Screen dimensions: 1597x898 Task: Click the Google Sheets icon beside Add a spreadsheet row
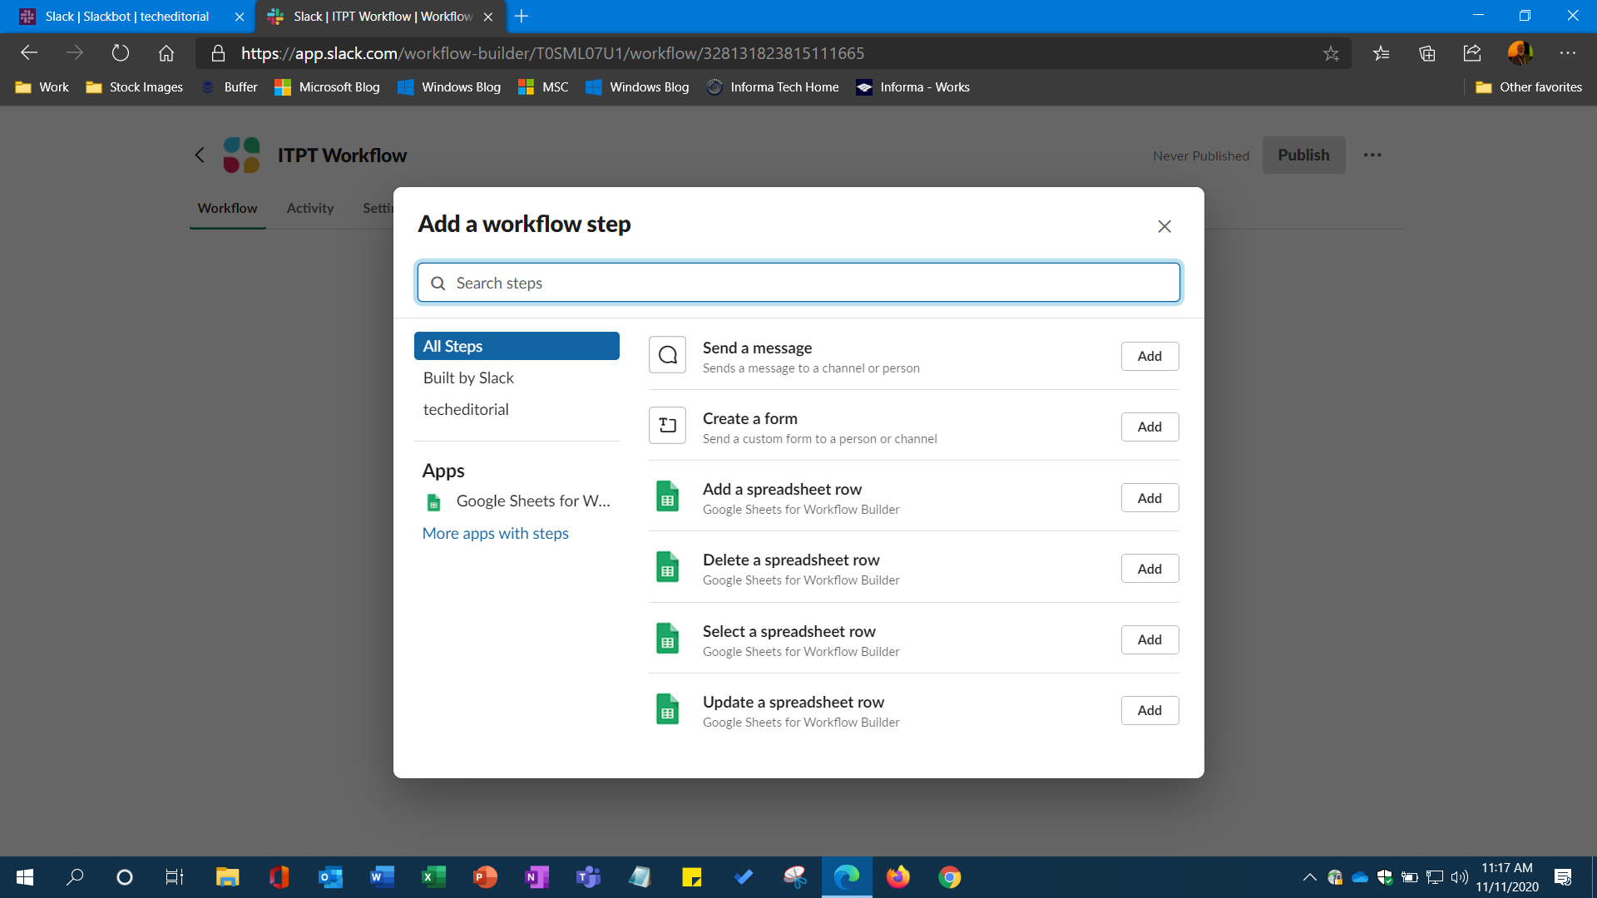point(667,496)
